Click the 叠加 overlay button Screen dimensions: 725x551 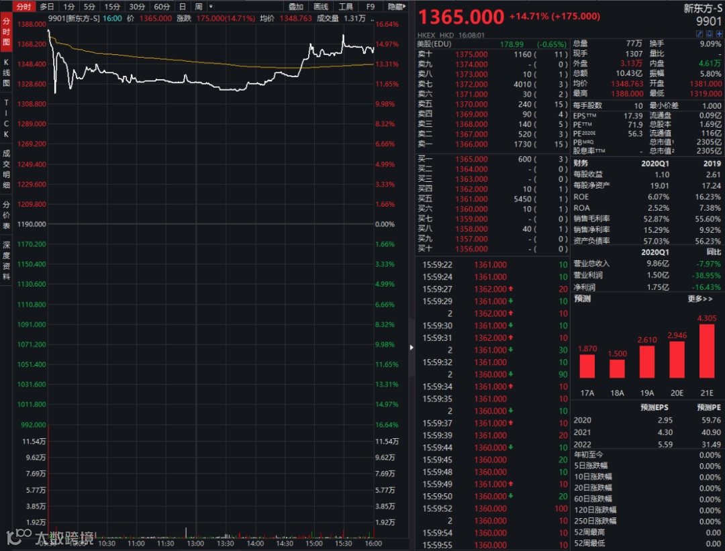pyautogui.click(x=296, y=7)
